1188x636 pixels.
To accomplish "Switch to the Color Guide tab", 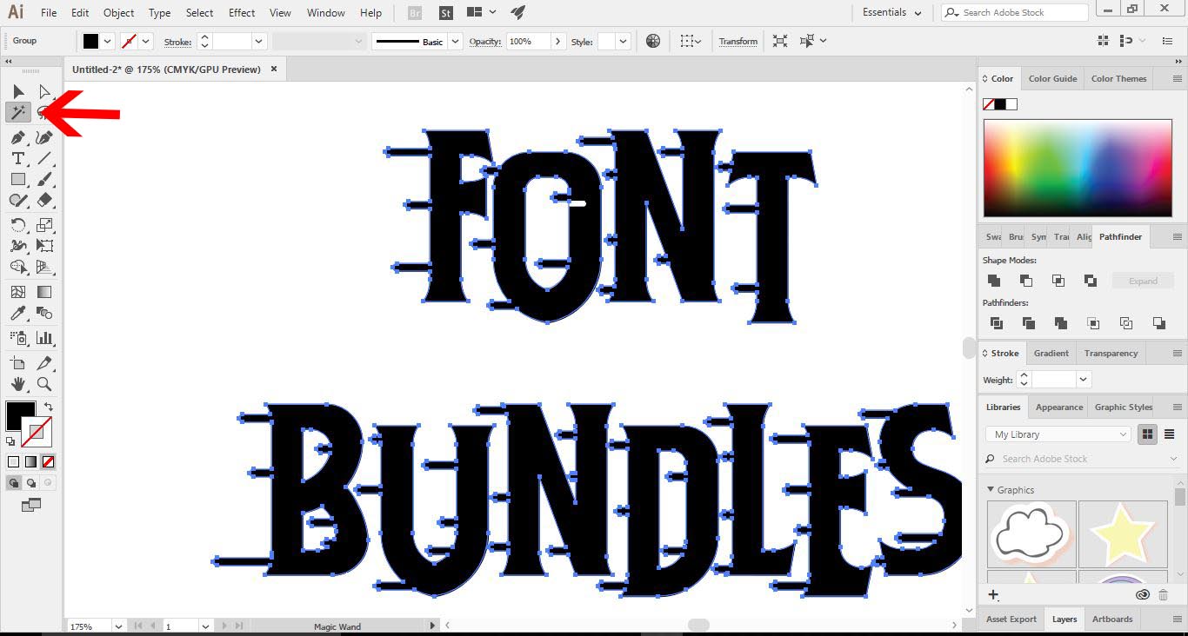I will 1052,78.
